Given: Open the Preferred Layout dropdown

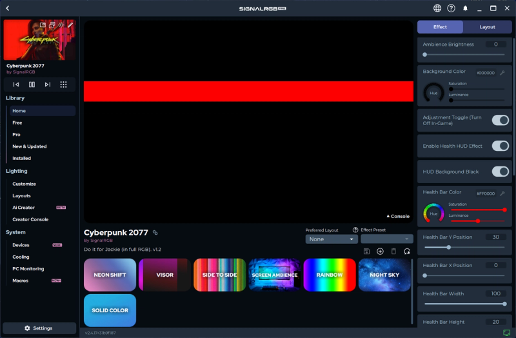Looking at the screenshot, I should 332,239.
